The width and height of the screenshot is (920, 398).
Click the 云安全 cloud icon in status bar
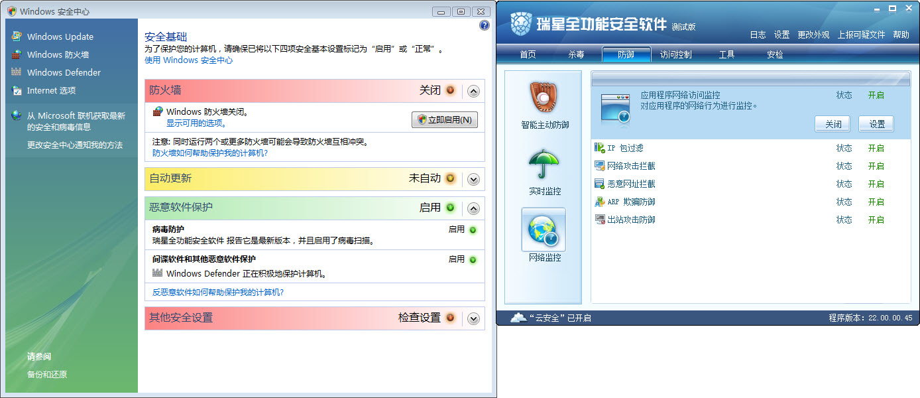click(518, 318)
